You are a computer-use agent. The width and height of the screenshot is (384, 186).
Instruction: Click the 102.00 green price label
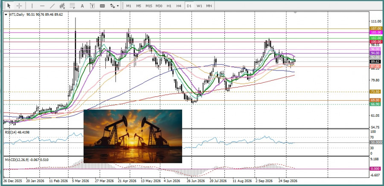click(375, 38)
